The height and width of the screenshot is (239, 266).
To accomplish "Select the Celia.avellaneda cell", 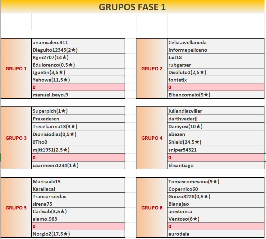I will [216, 42].
